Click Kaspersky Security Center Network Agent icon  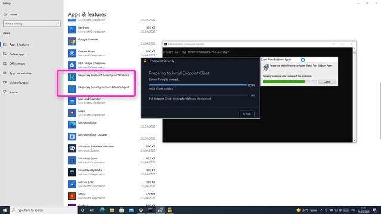point(72,89)
